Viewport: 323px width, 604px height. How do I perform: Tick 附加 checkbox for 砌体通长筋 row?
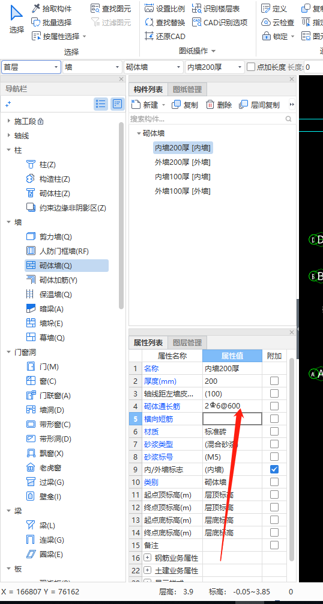coord(274,406)
